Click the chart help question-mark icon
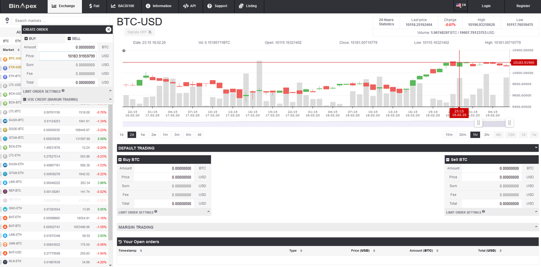The height and width of the screenshot is (267, 541). tap(124, 50)
